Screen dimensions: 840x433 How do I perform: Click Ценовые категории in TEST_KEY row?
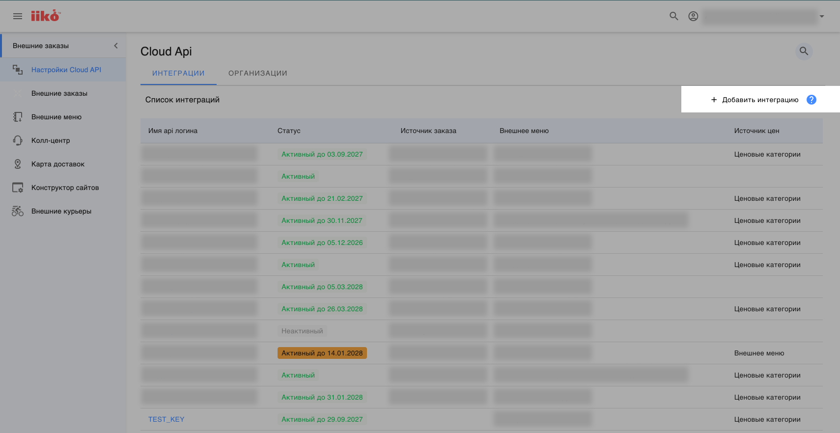(x=767, y=419)
